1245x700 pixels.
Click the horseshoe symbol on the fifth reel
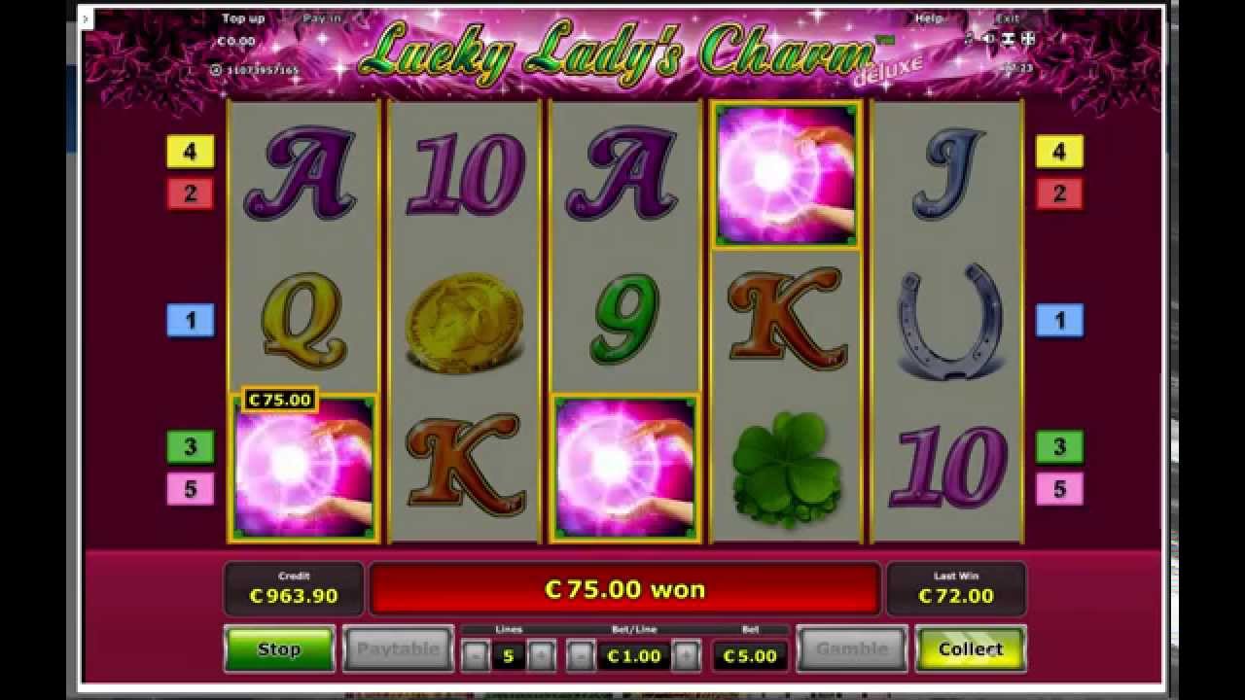[x=947, y=321]
